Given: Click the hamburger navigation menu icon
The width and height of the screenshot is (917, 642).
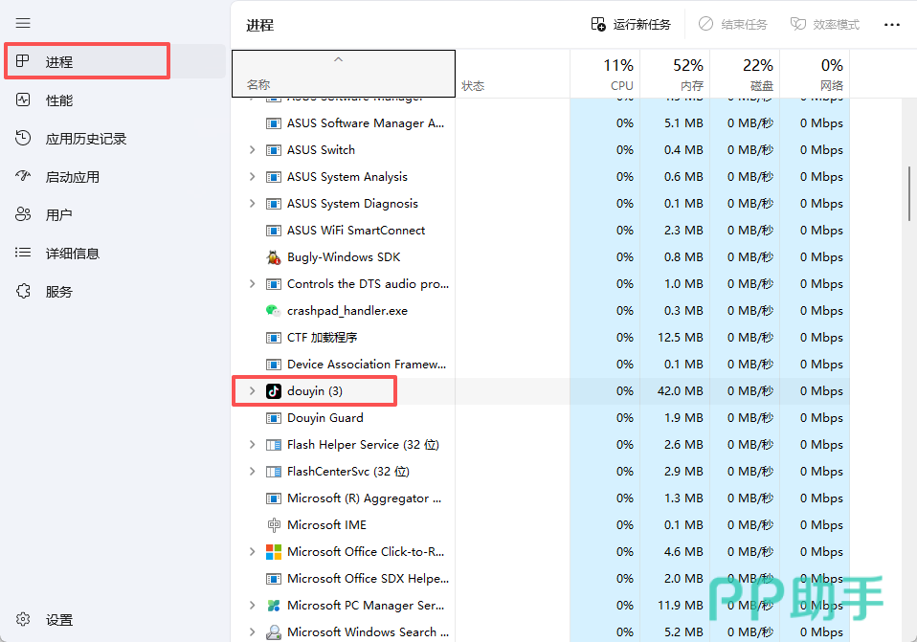Looking at the screenshot, I should (x=23, y=23).
